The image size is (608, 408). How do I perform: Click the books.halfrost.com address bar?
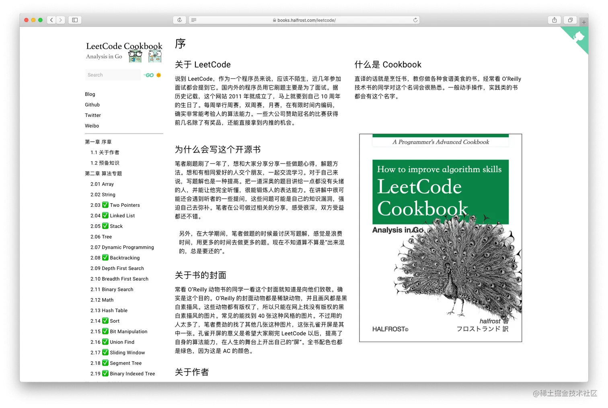point(304,20)
